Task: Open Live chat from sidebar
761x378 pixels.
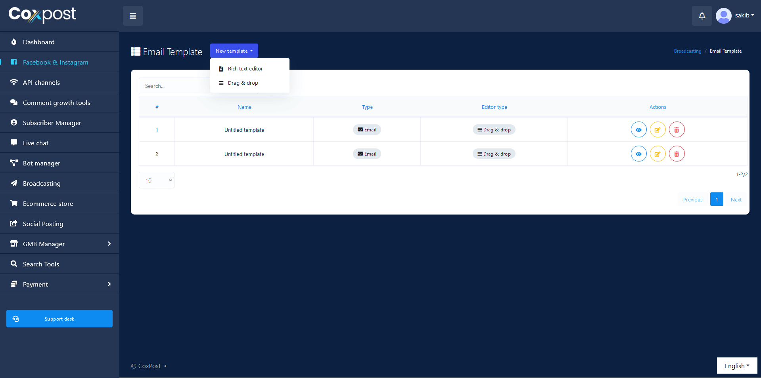Action: 59,143
